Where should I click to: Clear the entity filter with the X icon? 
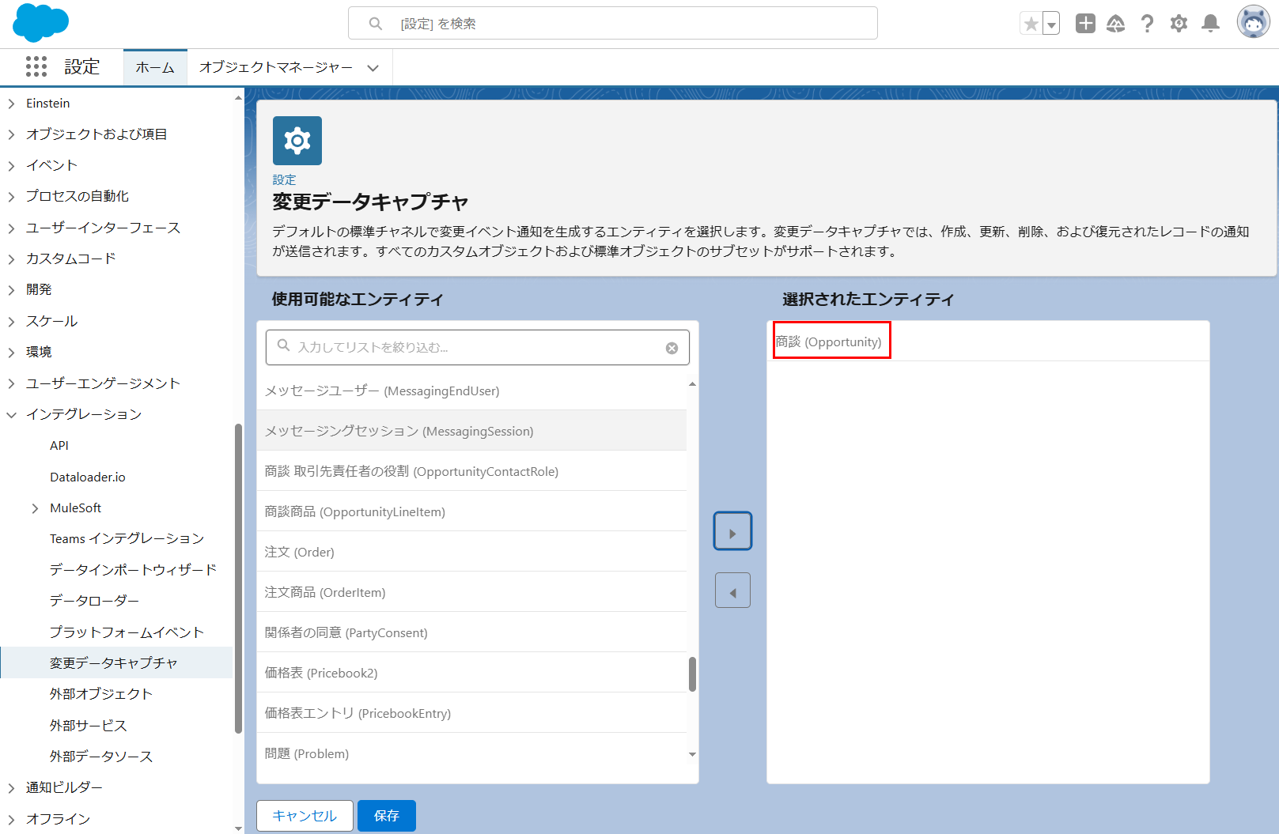(x=672, y=347)
